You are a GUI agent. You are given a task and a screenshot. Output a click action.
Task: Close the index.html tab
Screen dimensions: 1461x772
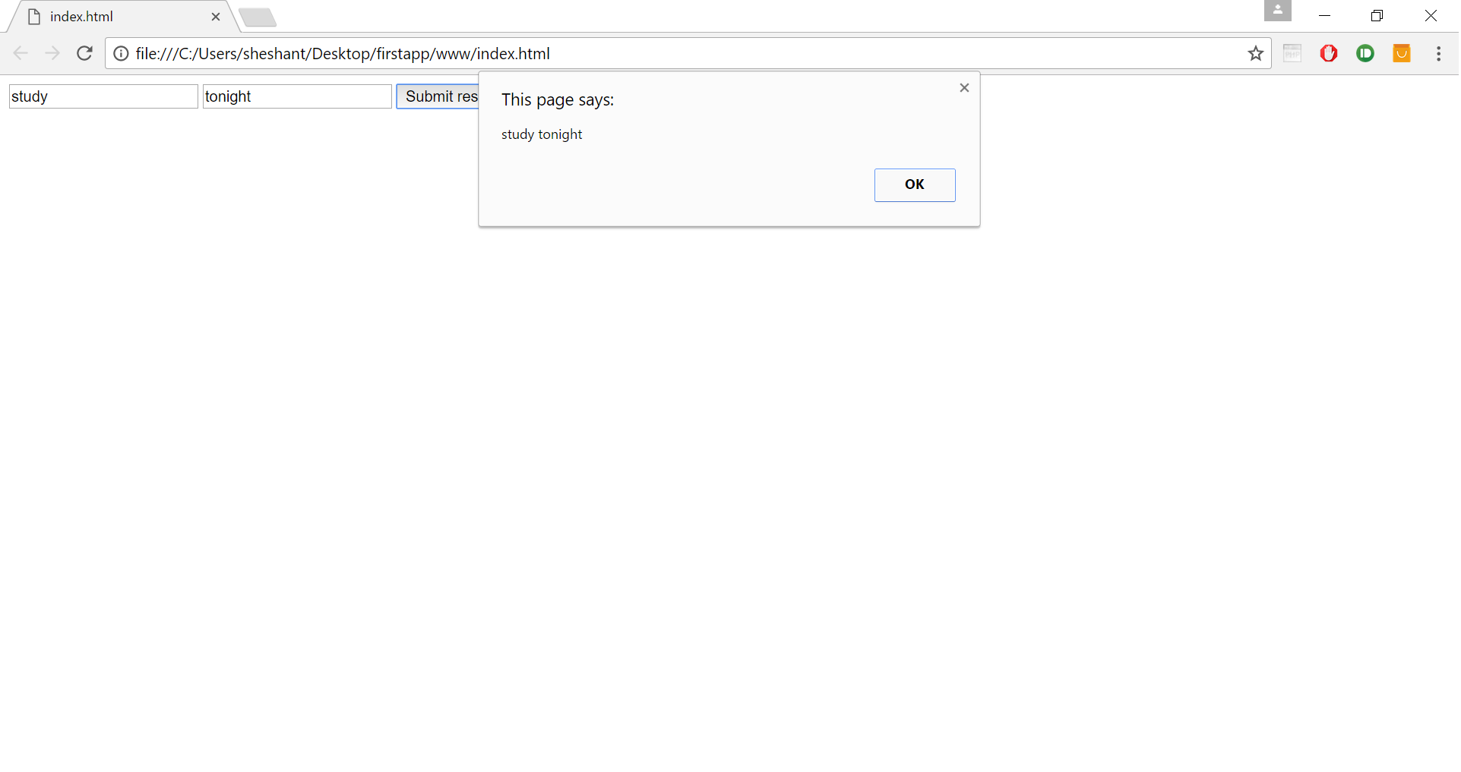[216, 17]
